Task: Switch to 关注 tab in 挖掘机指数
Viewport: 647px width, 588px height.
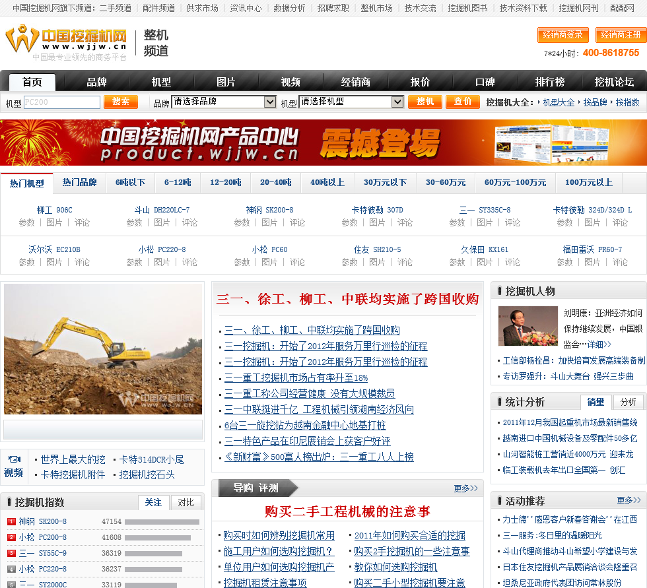Action: coord(153,502)
